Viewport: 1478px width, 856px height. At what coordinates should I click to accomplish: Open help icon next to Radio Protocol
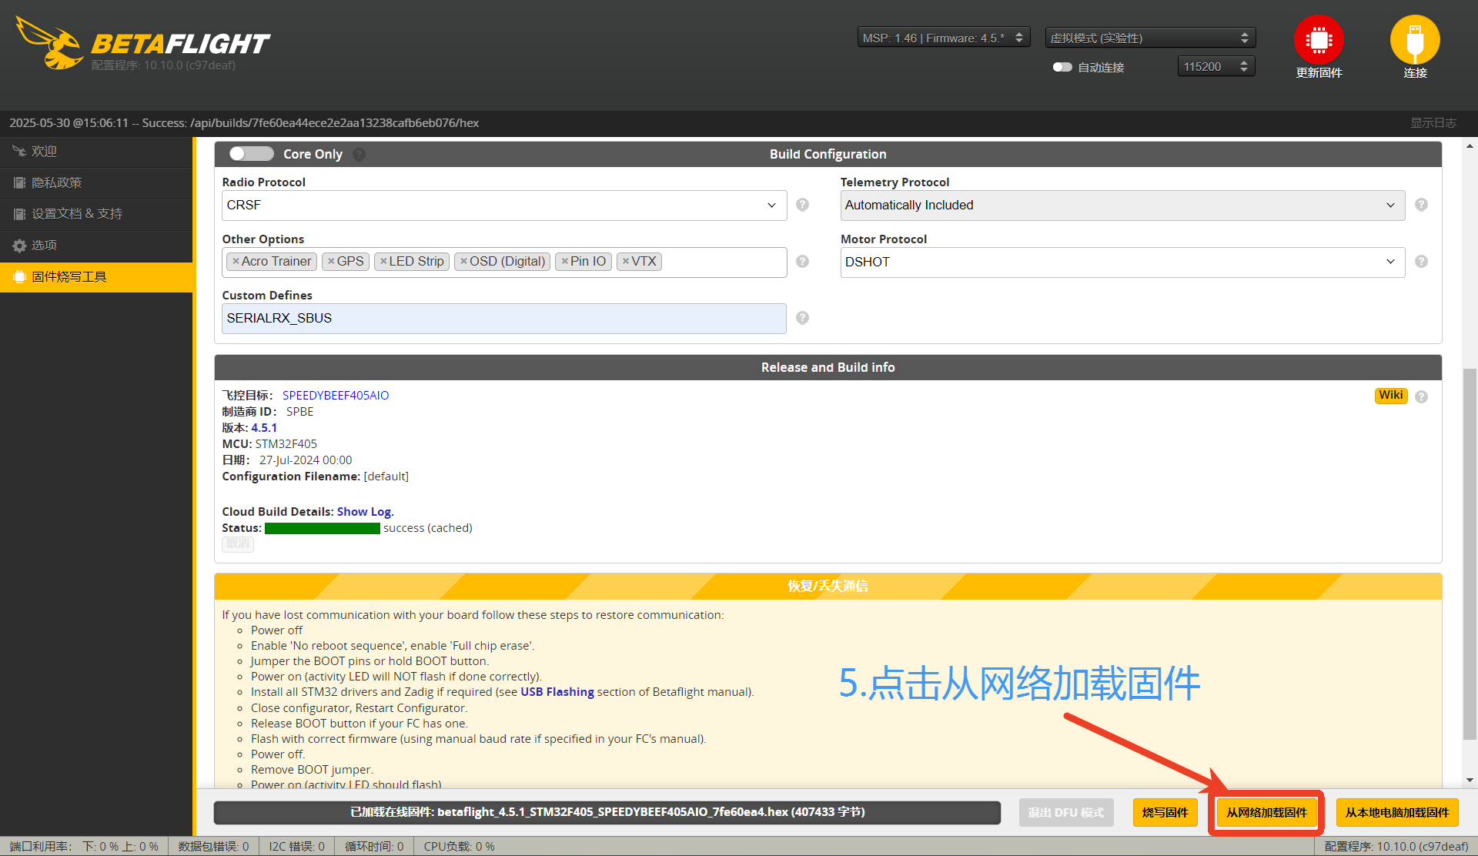click(802, 205)
